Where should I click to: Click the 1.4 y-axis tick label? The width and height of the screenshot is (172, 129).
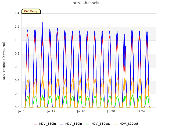[17, 13]
